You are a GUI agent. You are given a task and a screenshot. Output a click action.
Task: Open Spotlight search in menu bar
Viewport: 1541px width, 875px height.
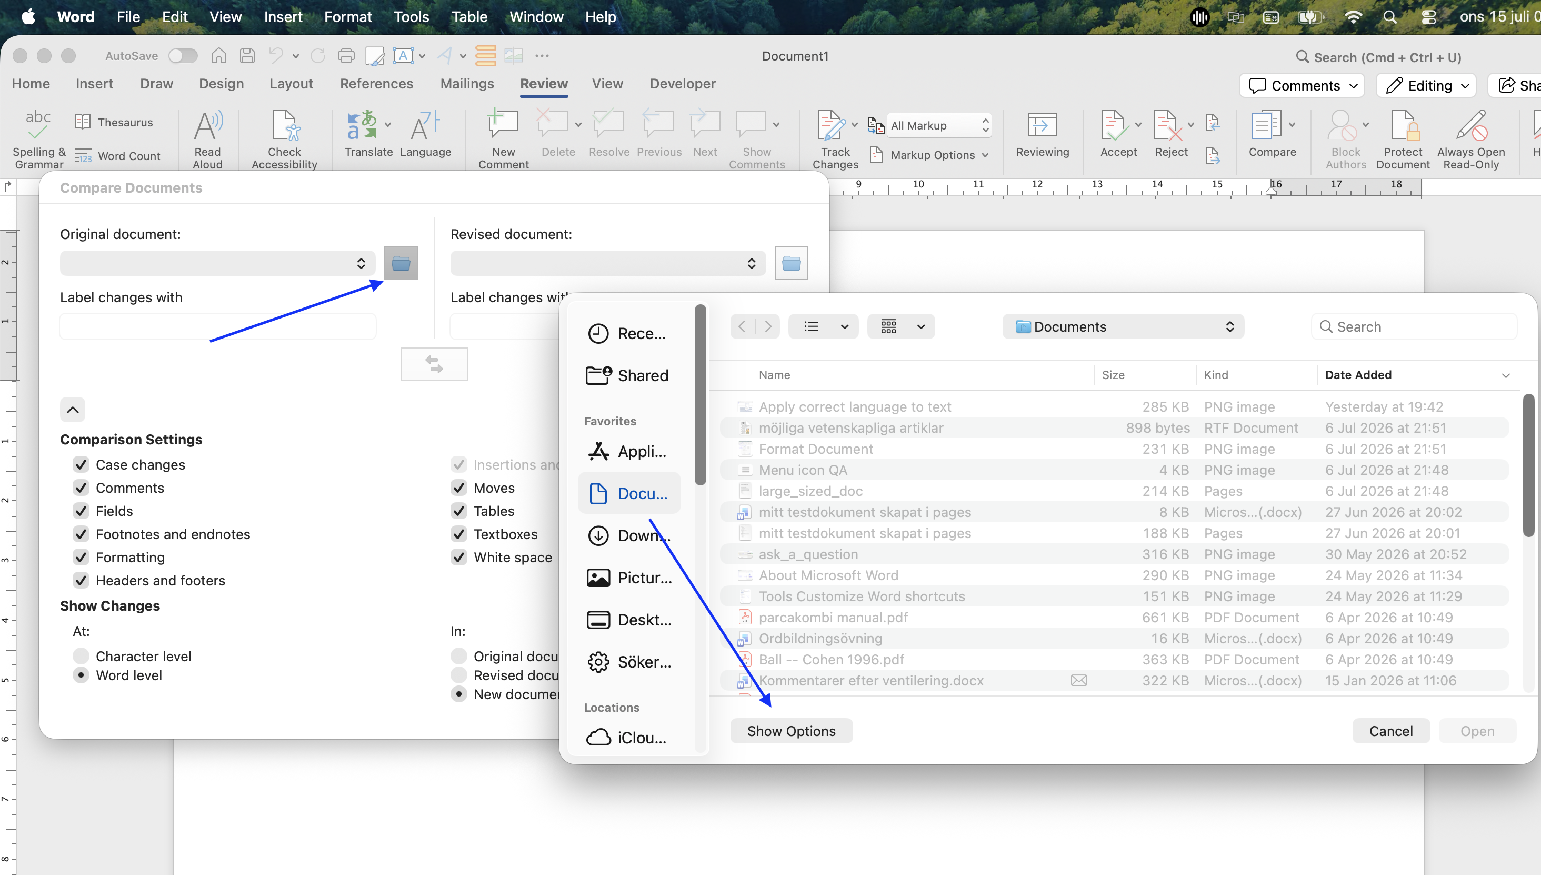pyautogui.click(x=1389, y=17)
